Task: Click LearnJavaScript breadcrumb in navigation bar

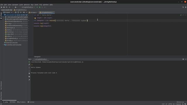Action: [x=7, y=10]
